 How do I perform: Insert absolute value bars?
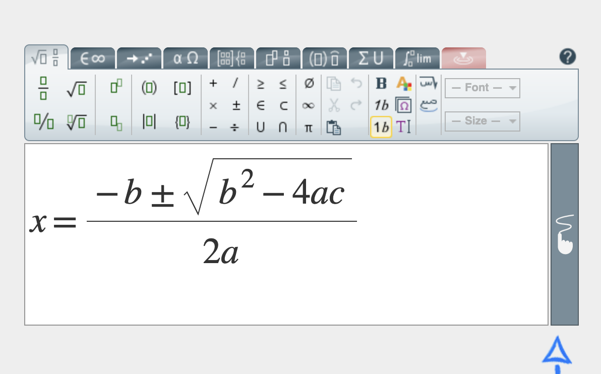pyautogui.click(x=149, y=122)
